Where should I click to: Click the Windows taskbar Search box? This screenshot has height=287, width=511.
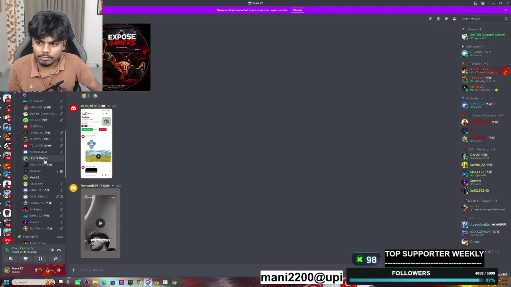coord(33,282)
